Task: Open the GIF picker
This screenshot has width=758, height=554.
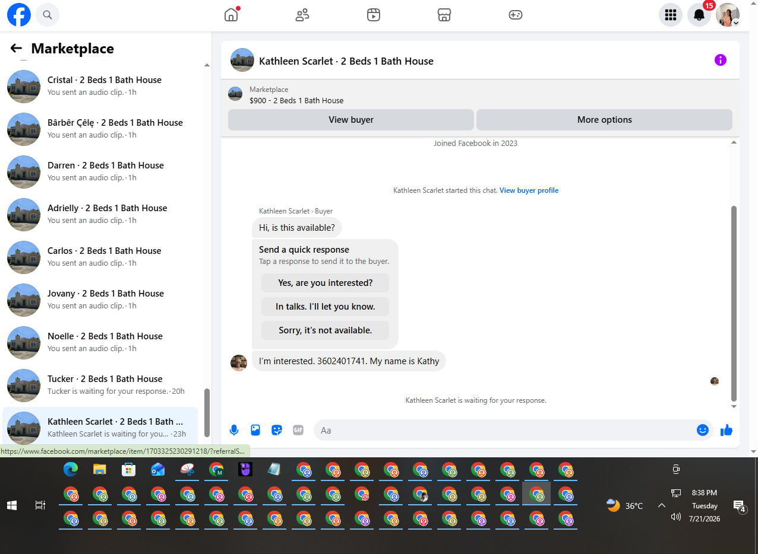Action: pyautogui.click(x=298, y=430)
